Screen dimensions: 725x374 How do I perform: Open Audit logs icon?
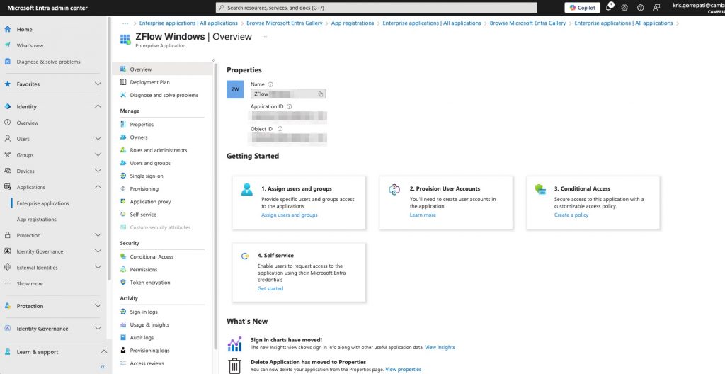pos(123,337)
